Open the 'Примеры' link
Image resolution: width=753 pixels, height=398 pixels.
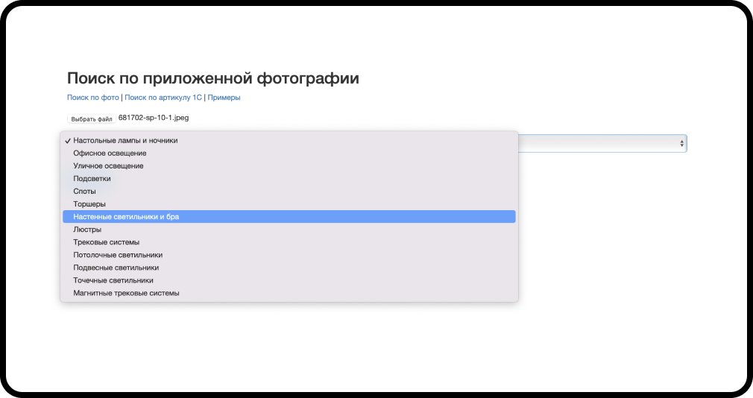(224, 98)
